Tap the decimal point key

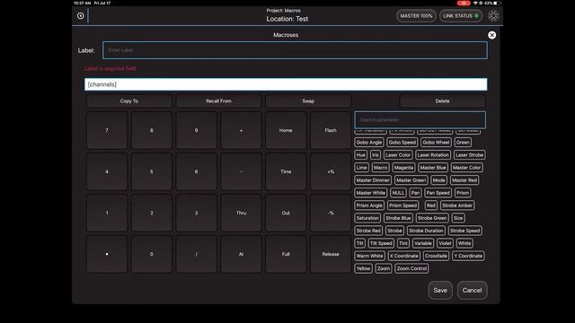point(107,254)
